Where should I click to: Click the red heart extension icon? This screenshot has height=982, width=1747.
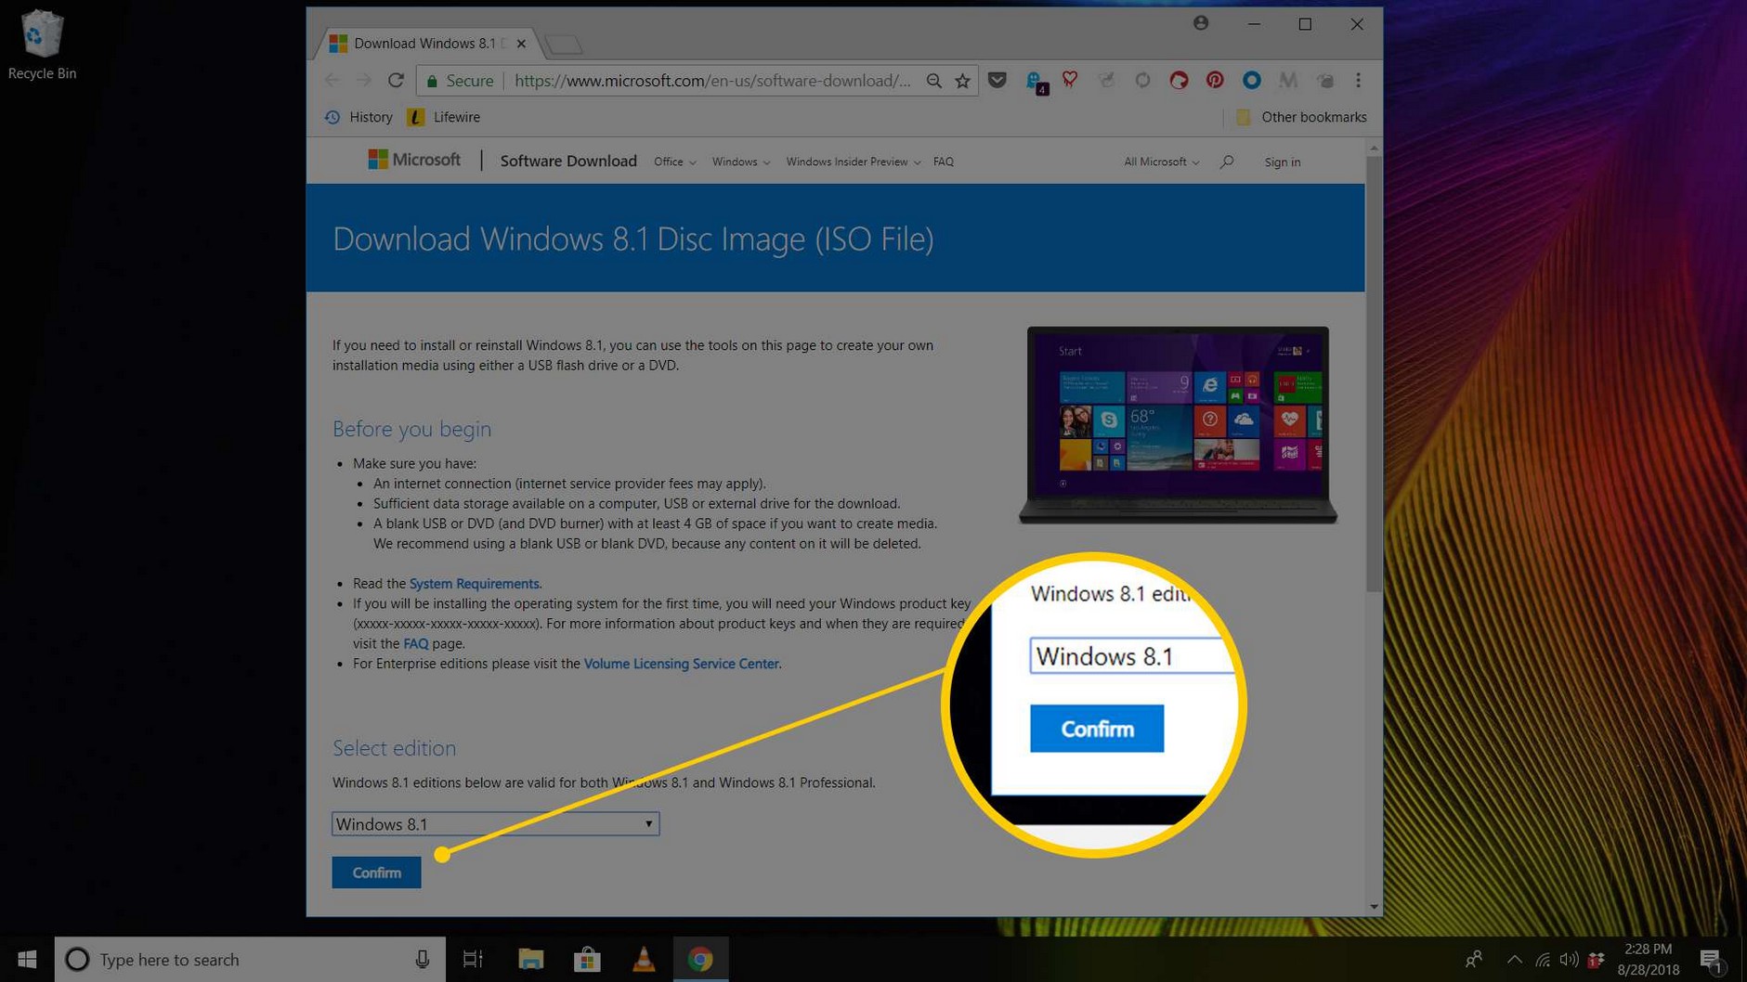(1070, 81)
